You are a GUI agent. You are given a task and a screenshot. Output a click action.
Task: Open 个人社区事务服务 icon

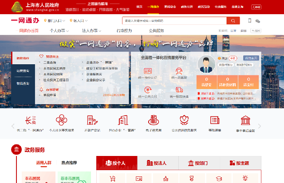(60, 121)
